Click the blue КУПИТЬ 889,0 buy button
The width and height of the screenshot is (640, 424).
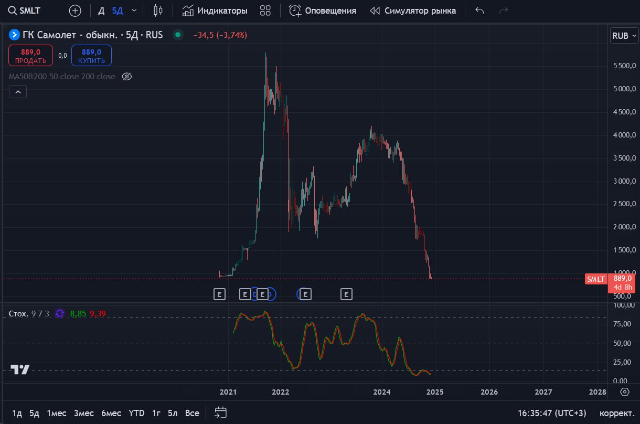tap(92, 56)
